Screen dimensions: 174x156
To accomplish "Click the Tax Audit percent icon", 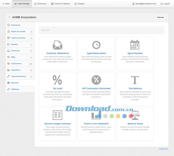I will click(57, 80).
